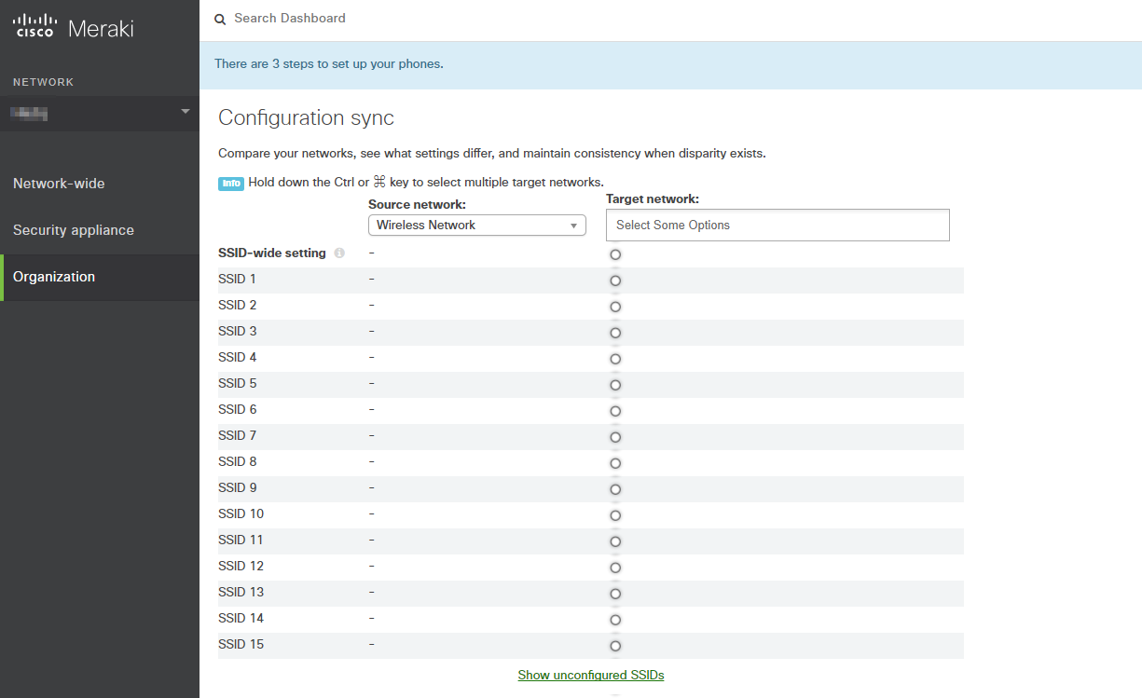Open the Network selector dropdown in sidebar
Screen dimensions: 1142x698
click(100, 113)
